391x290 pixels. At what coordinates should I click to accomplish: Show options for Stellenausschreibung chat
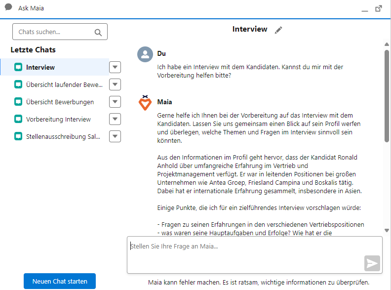[x=115, y=136]
